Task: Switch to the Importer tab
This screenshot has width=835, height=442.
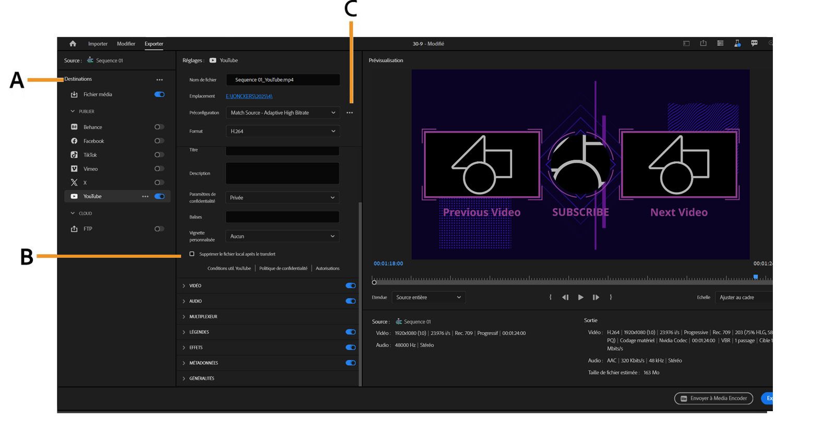Action: (x=98, y=44)
